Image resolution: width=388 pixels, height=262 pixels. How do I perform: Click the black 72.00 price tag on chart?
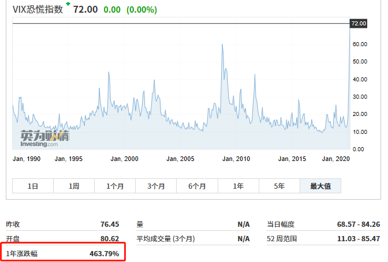359,23
